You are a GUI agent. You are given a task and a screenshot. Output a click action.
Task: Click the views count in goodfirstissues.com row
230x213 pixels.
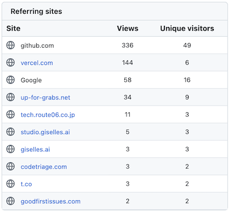[x=128, y=201]
